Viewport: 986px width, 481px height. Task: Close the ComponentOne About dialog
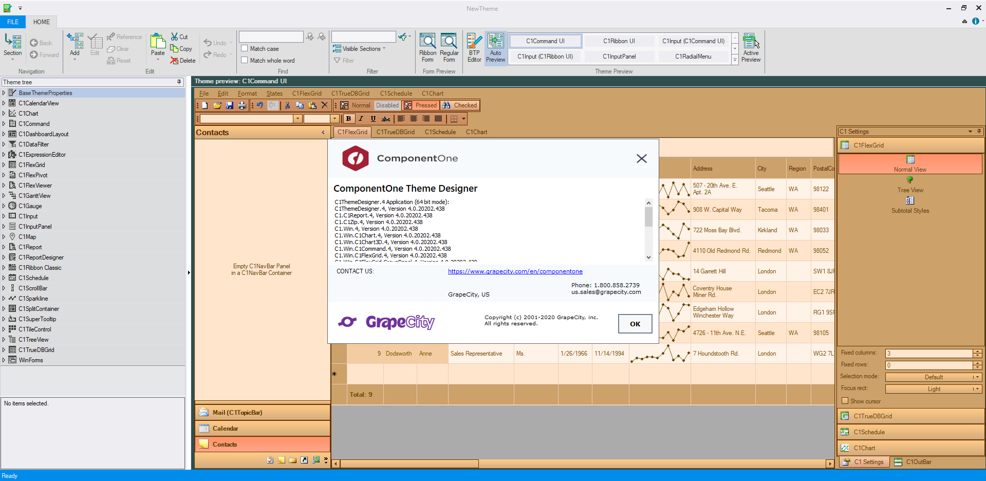641,159
